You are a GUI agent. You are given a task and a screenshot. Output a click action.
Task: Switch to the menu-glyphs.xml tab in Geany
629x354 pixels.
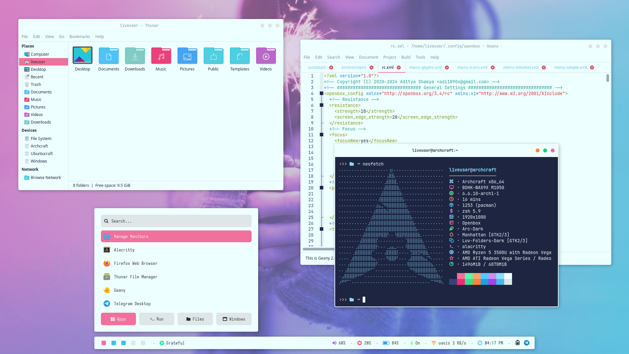tap(426, 67)
